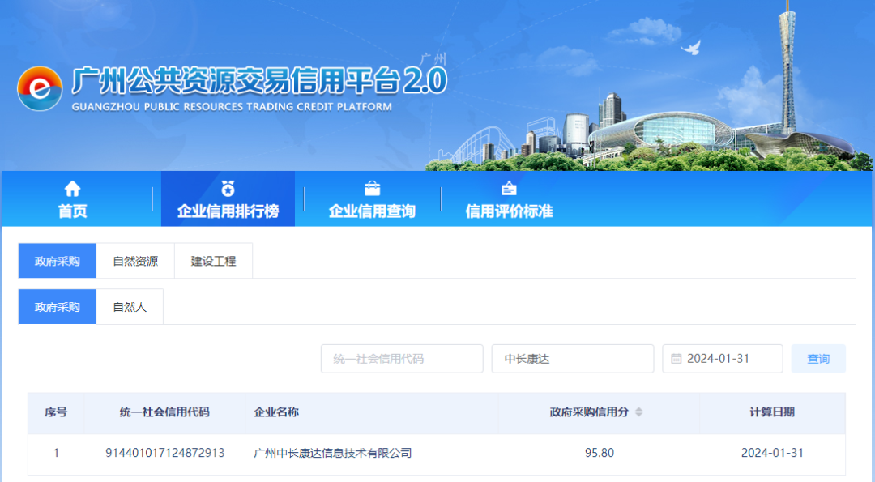The height and width of the screenshot is (482, 875).
Task: Focus the 统一社会信用代码 search input
Action: [x=402, y=359]
